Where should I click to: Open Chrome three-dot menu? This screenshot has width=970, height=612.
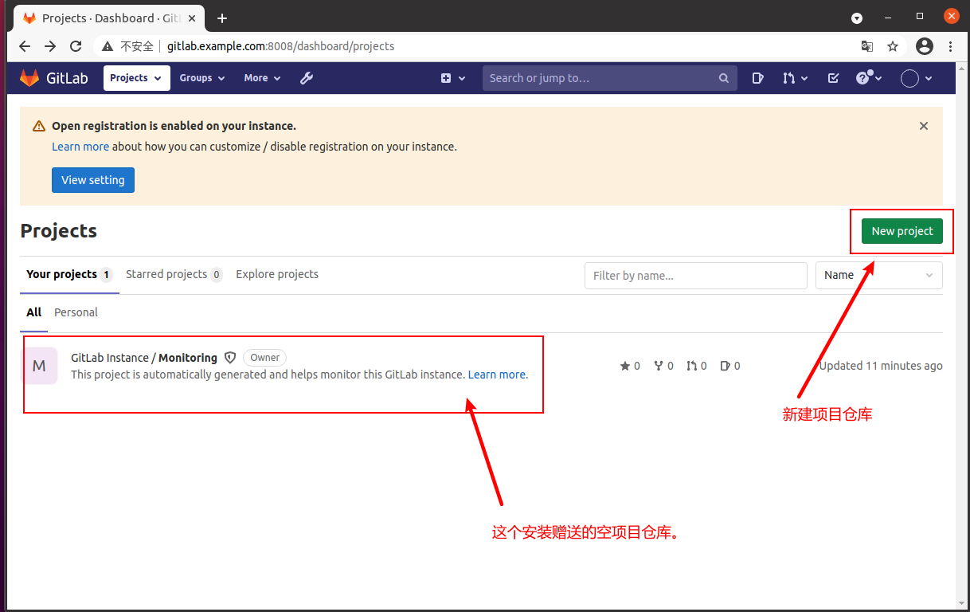coord(950,46)
